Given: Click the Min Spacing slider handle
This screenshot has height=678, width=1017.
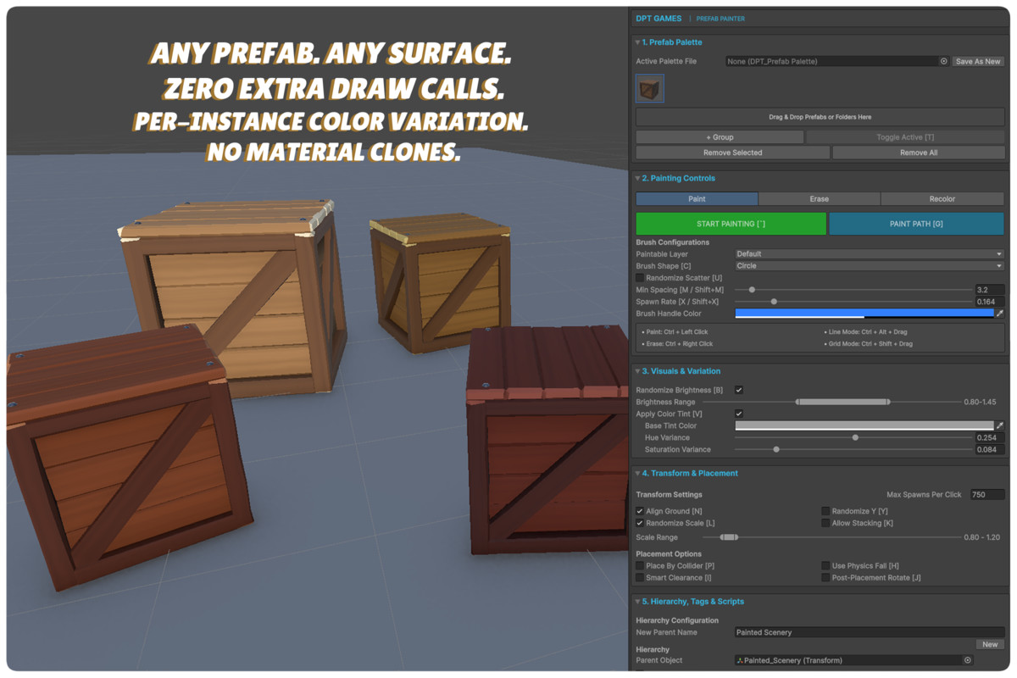Looking at the screenshot, I should coord(752,290).
